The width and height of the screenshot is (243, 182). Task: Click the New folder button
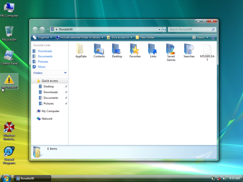[x=145, y=37]
